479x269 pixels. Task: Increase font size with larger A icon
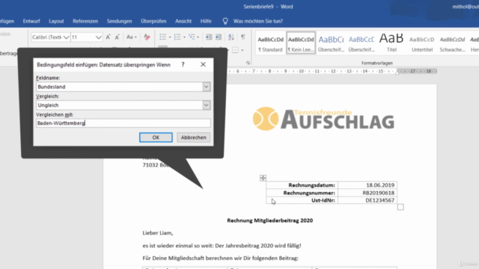click(108, 37)
